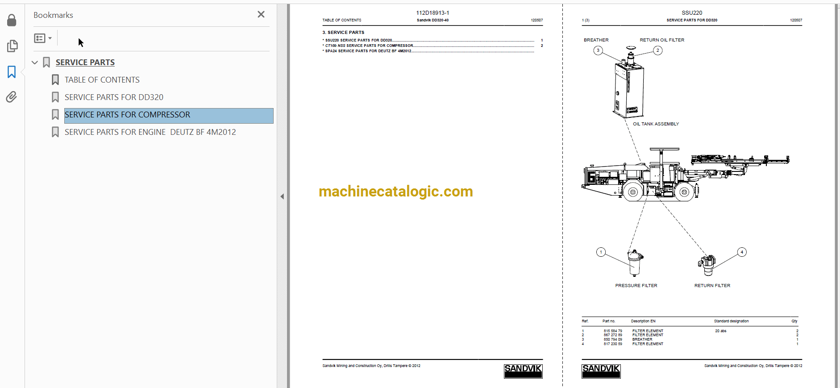The image size is (840, 388).
Task: Open the attachments paperclip panel
Action: (x=12, y=97)
